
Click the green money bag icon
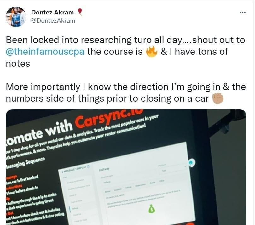151,209
